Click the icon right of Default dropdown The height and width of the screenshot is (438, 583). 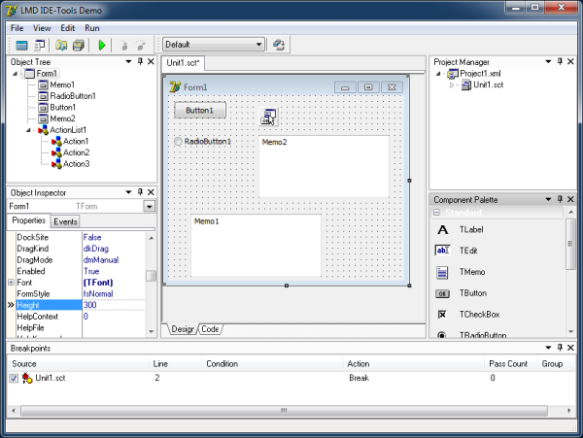278,45
